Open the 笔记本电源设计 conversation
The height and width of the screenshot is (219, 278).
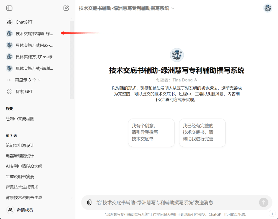pos(20,146)
